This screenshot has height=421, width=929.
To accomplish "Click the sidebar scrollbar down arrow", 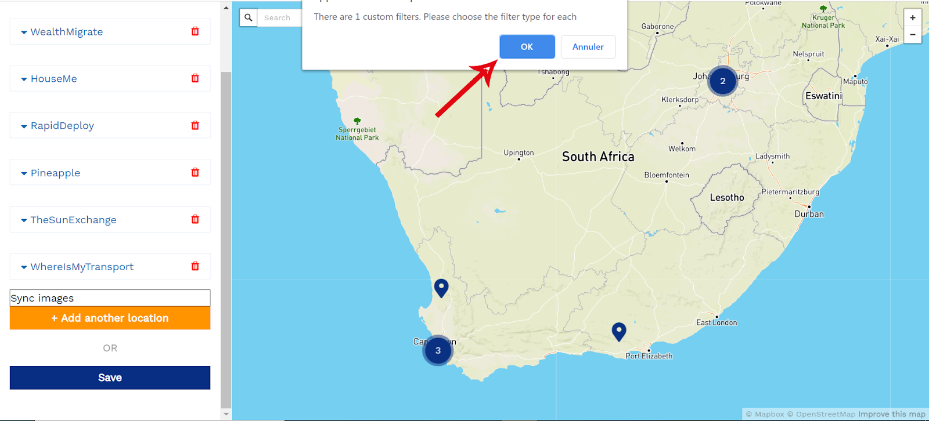I will pos(226,414).
